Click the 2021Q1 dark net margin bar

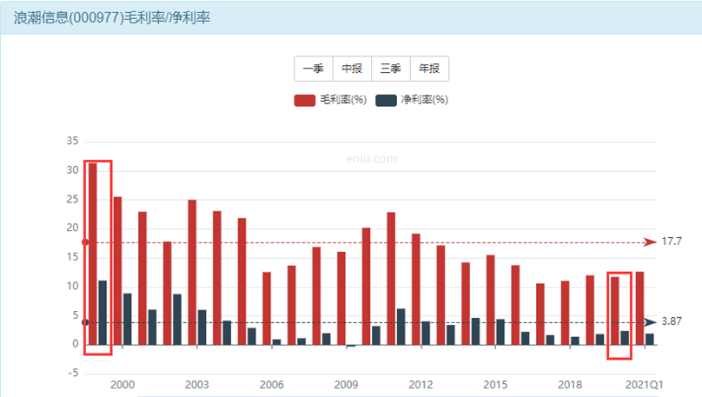click(650, 340)
